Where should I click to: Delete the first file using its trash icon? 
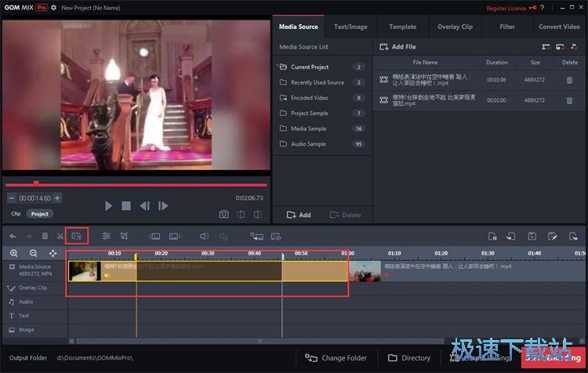tap(569, 80)
